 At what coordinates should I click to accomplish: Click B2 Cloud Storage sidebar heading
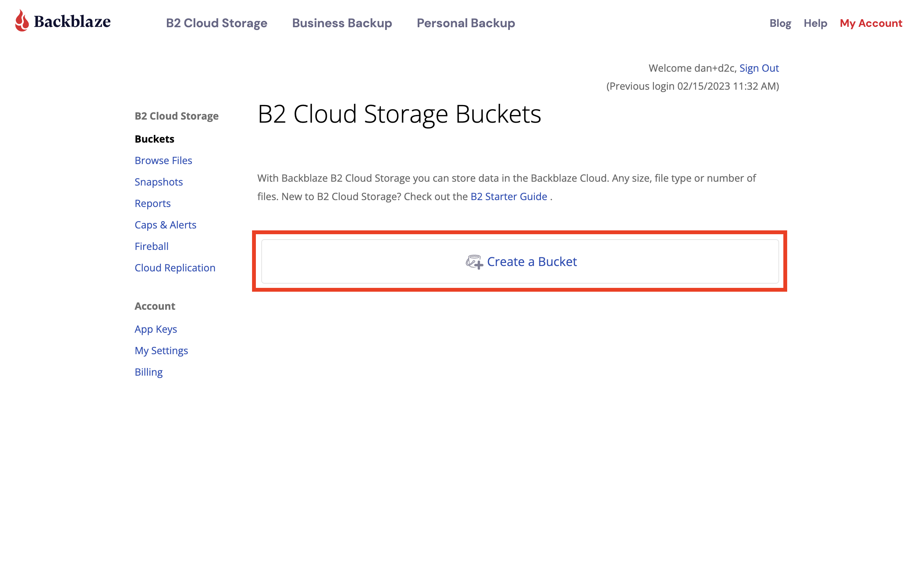tap(176, 116)
